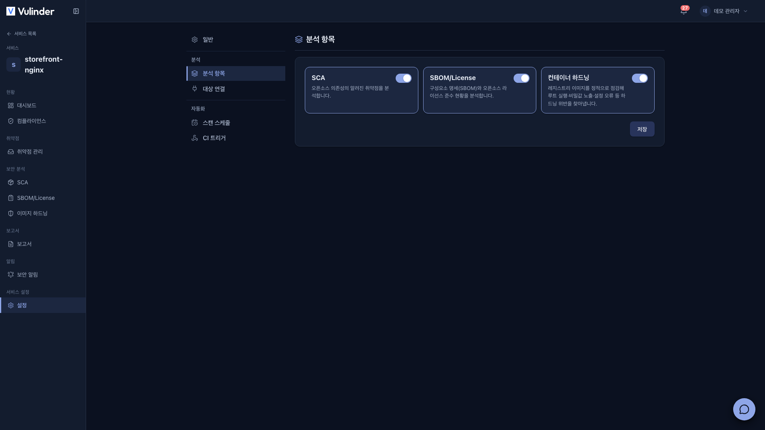
Task: Open SBOM/License in the sidebar
Action: pyautogui.click(x=43, y=198)
